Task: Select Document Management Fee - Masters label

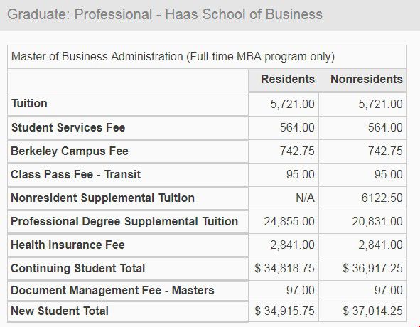Action: click(112, 291)
